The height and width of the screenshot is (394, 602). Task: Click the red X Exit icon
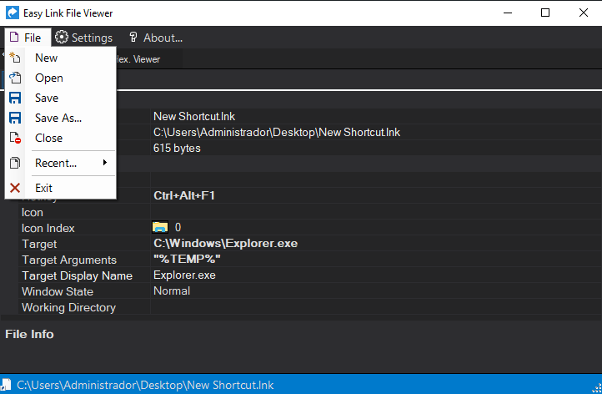pos(15,188)
